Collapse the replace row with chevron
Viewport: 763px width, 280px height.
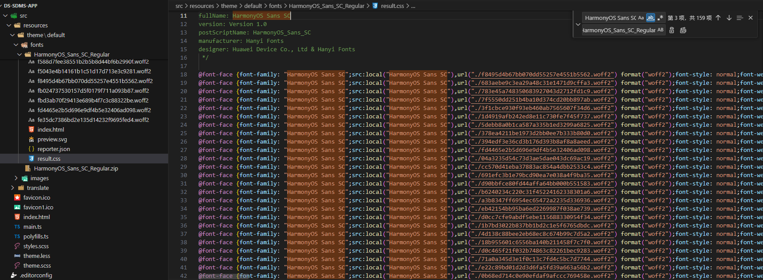tap(578, 24)
